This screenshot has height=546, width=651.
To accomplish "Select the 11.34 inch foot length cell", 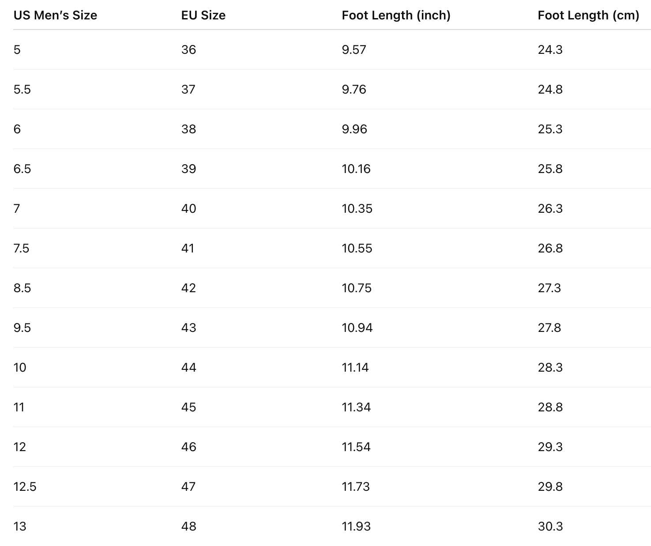I will 356,407.
